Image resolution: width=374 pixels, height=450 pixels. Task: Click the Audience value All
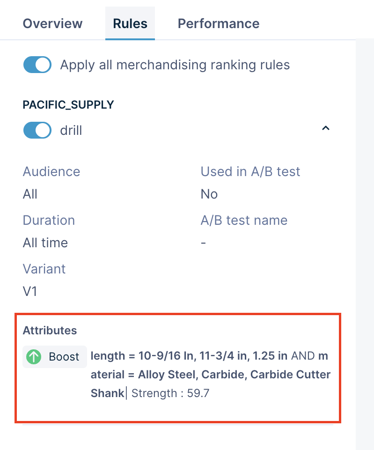pos(30,194)
